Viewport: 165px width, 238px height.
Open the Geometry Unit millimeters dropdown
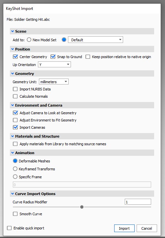pos(54,82)
